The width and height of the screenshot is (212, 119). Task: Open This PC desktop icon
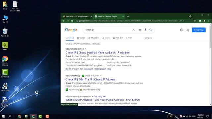5,19
